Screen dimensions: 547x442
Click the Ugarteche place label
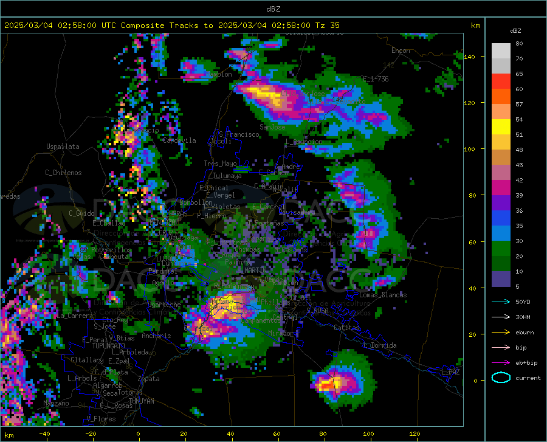click(164, 305)
